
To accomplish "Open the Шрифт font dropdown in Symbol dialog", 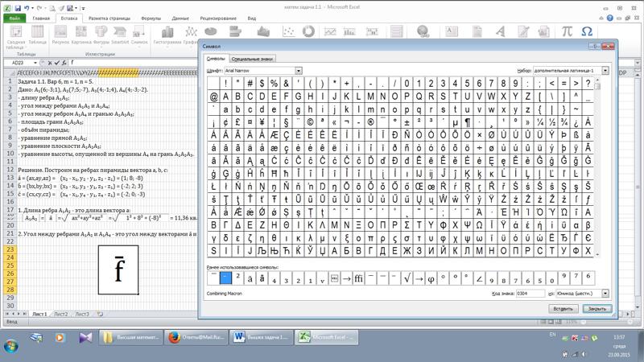I will 299,71.
